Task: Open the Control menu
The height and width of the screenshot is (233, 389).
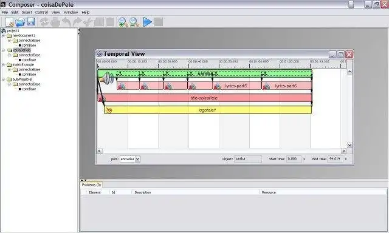Action: tap(41, 12)
